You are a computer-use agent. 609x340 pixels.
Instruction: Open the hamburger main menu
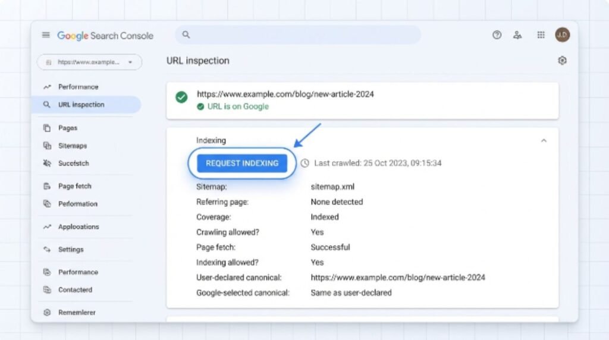(46, 35)
